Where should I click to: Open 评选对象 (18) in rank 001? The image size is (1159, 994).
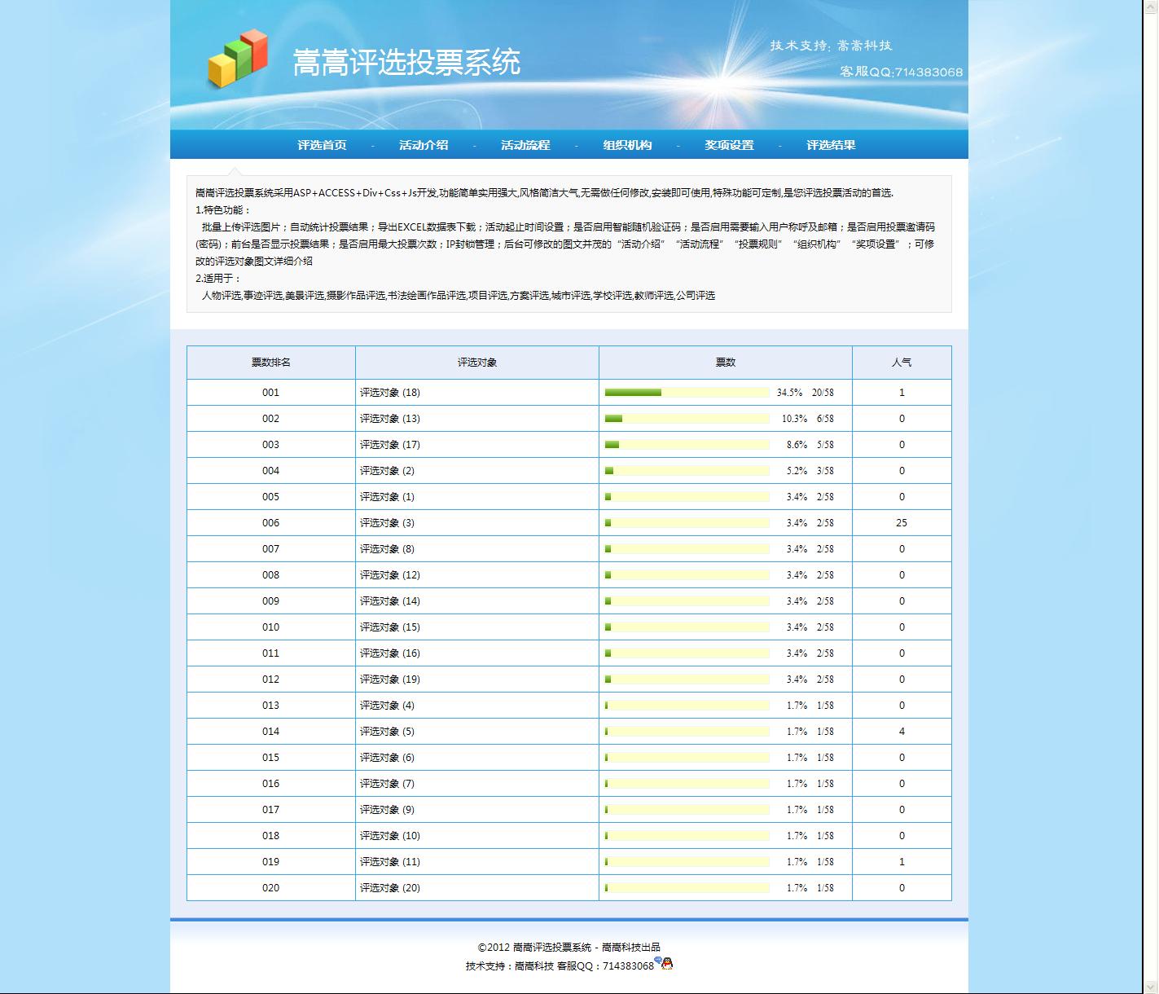tap(390, 393)
